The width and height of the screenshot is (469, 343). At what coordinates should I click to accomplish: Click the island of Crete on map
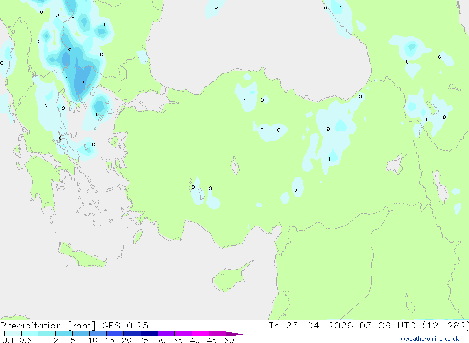[x=82, y=255]
